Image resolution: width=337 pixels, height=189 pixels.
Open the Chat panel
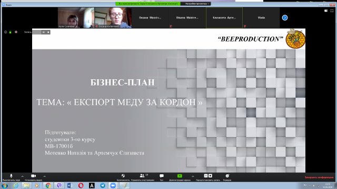coord(162,177)
